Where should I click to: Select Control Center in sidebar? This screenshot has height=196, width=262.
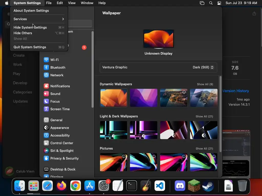pos(58,143)
